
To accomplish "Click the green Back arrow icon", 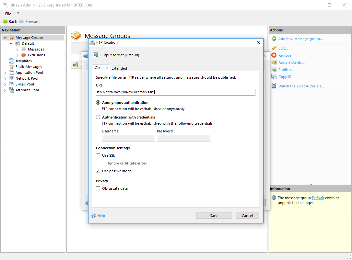I will (5, 22).
